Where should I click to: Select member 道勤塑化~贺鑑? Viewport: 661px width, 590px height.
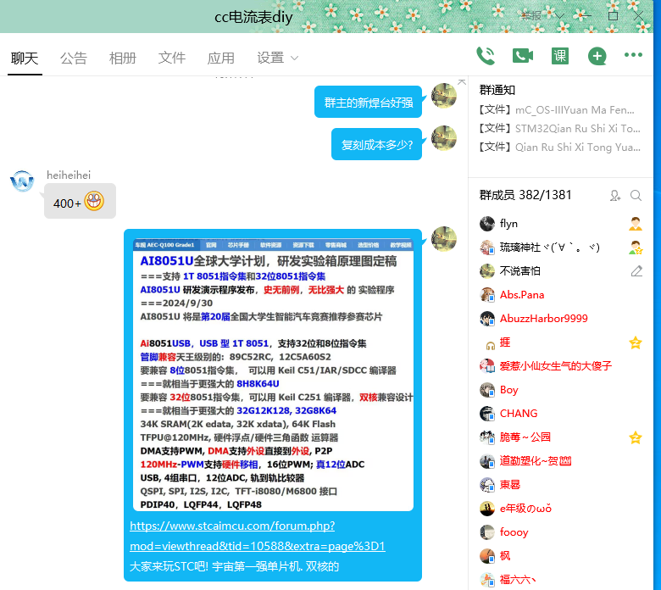tap(561, 461)
